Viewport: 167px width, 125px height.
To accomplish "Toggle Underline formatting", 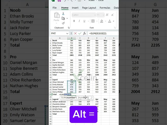I will [x=84, y=21].
